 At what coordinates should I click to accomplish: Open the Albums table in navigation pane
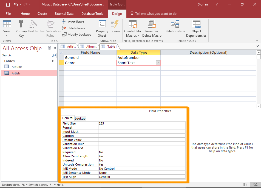click(17, 67)
